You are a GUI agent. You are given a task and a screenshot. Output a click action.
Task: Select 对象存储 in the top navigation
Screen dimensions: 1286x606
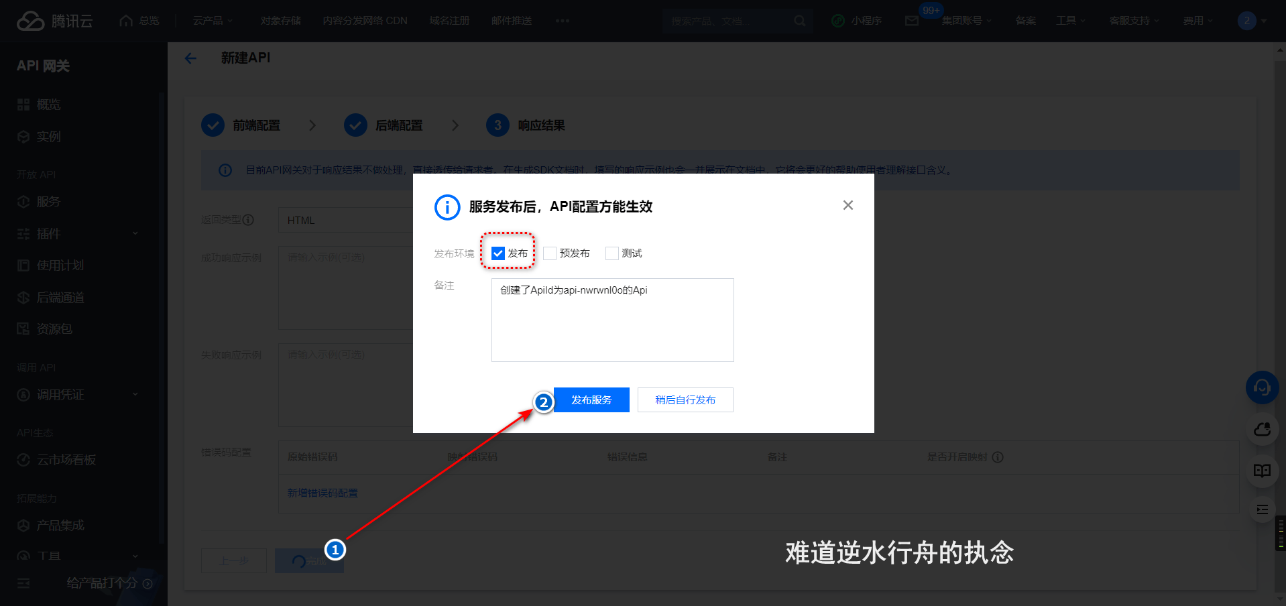click(280, 20)
